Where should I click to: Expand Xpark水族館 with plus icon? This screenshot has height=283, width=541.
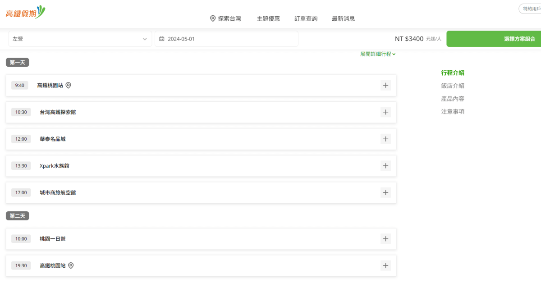(385, 166)
